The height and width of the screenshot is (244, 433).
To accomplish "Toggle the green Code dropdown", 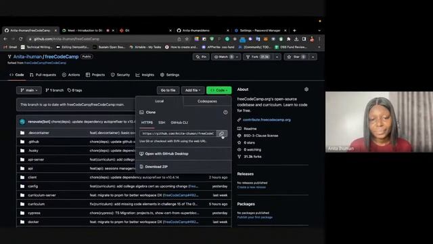I will (x=219, y=90).
